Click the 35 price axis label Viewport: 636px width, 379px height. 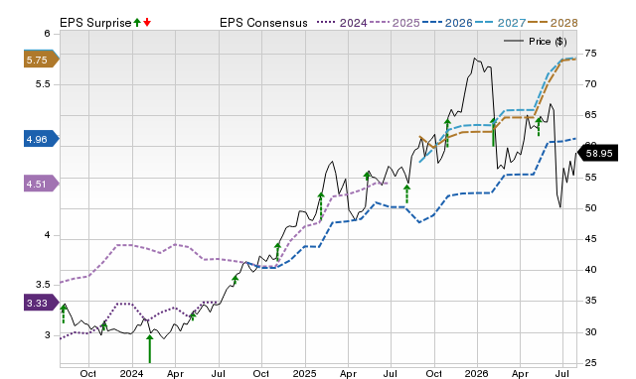pyautogui.click(x=590, y=301)
